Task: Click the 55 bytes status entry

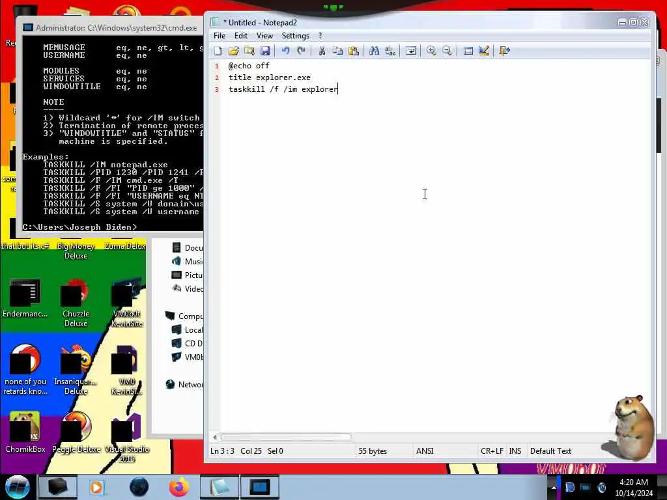Action: pos(373,451)
